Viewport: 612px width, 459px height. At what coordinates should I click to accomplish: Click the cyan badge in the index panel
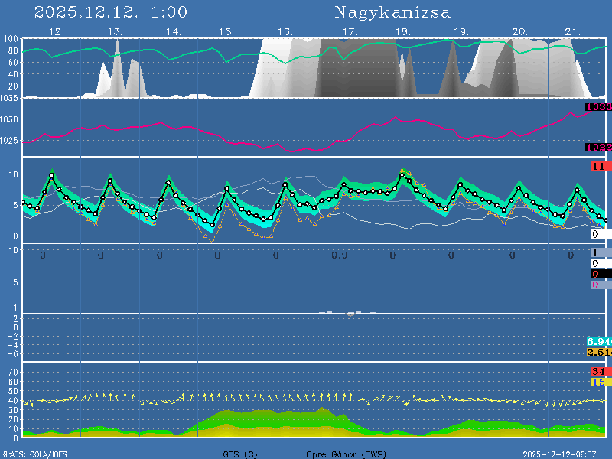(x=598, y=341)
